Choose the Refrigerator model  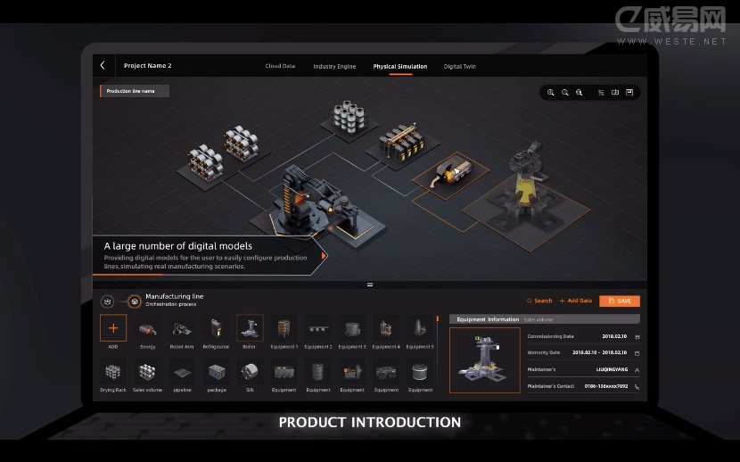tap(216, 327)
